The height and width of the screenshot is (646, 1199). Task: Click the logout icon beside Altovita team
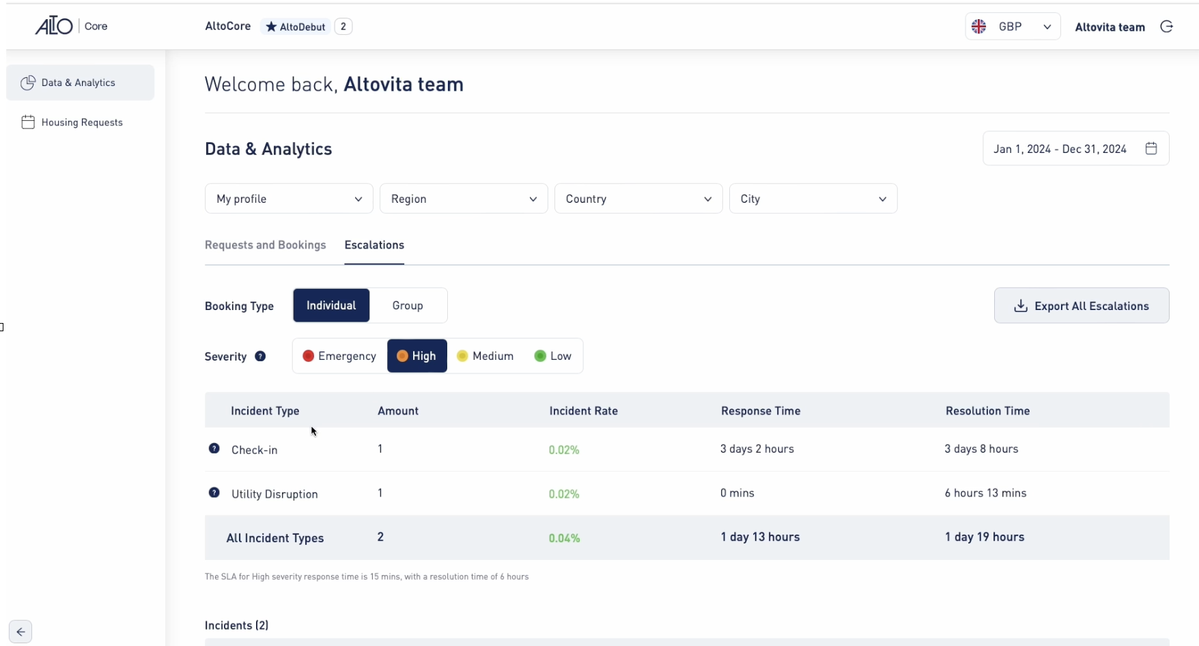[1167, 27]
